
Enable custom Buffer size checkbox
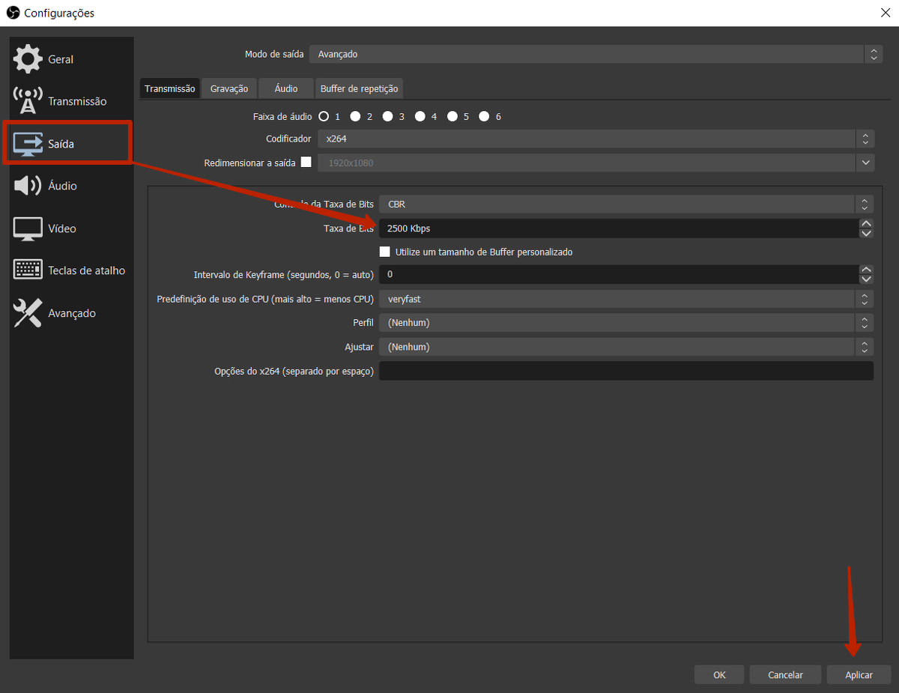pyautogui.click(x=385, y=252)
